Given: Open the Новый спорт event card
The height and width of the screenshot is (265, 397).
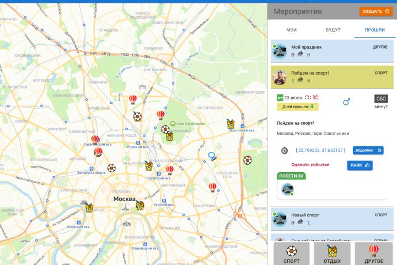Looking at the screenshot, I should pos(332,219).
